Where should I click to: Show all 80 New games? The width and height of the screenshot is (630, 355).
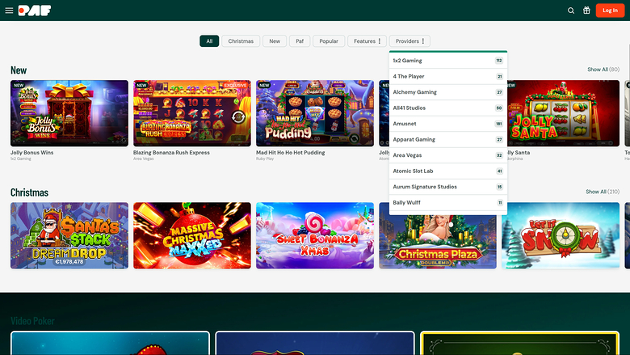click(x=603, y=70)
